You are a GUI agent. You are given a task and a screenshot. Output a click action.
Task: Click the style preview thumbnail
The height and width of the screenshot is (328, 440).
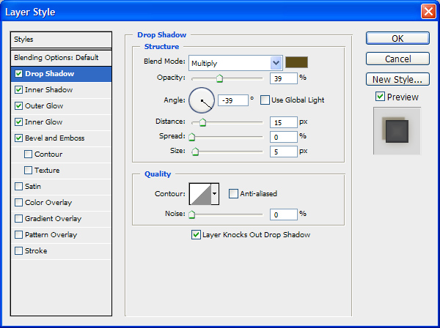point(397,130)
